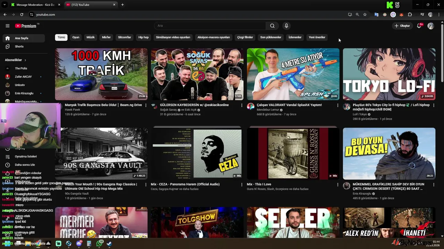Open the notifications bell
This screenshot has height=249, width=444.
coord(419,26)
